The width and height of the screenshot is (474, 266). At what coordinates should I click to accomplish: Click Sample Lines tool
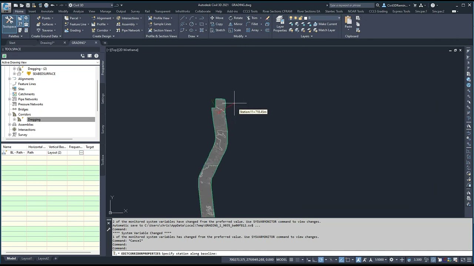(x=159, y=24)
